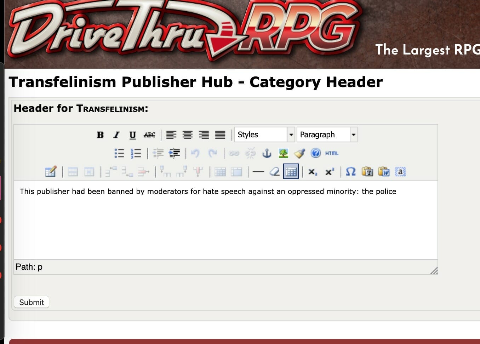Insert a special character with the omega icon
480x344 pixels.
350,172
